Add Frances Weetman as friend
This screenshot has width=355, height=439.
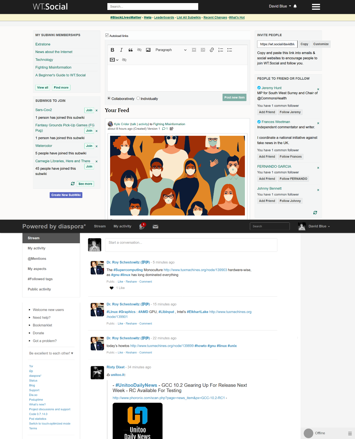point(267,157)
